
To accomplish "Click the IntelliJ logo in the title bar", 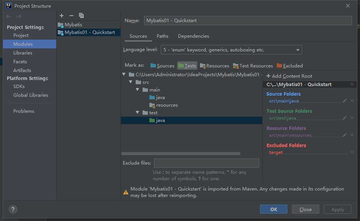I will 9,6.
